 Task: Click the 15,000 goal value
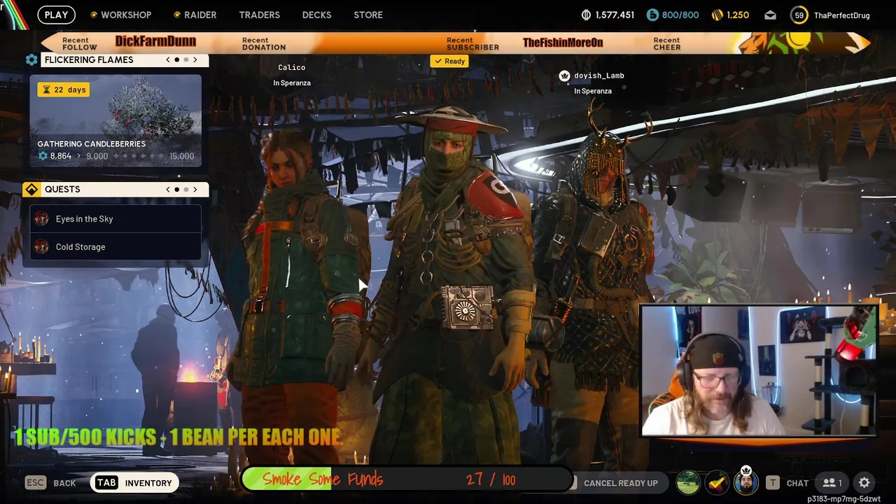[181, 156]
